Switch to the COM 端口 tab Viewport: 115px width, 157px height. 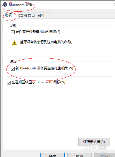(x=27, y=16)
